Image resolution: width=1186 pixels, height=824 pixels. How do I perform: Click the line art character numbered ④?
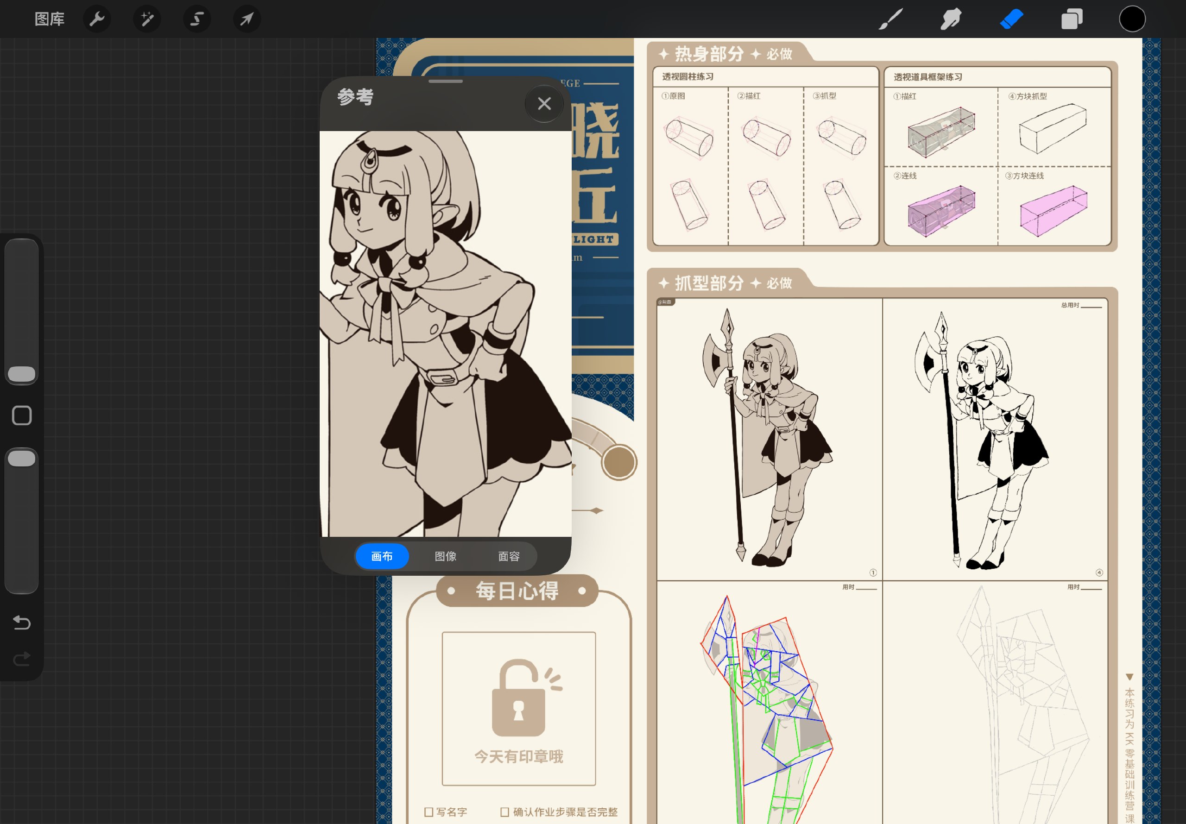tap(981, 440)
